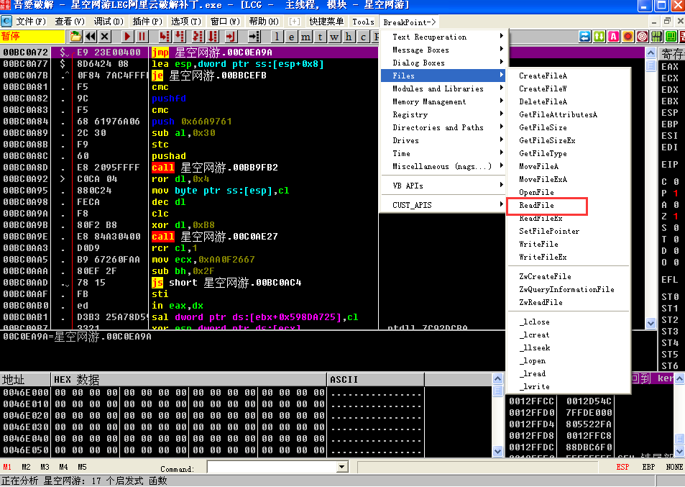Toggle the ESP status bar option

tap(622, 467)
